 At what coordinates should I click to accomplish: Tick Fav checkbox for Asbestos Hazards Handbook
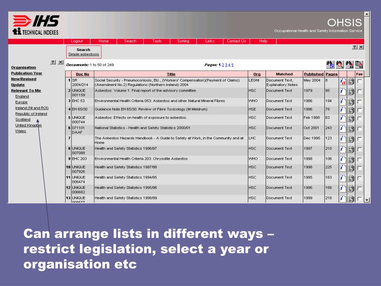click(360, 139)
